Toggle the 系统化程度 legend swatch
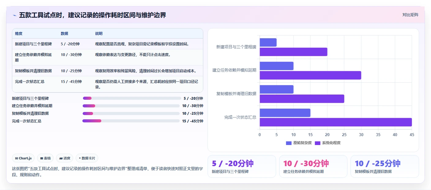This screenshot has width=431, height=190. pyautogui.click(x=317, y=143)
